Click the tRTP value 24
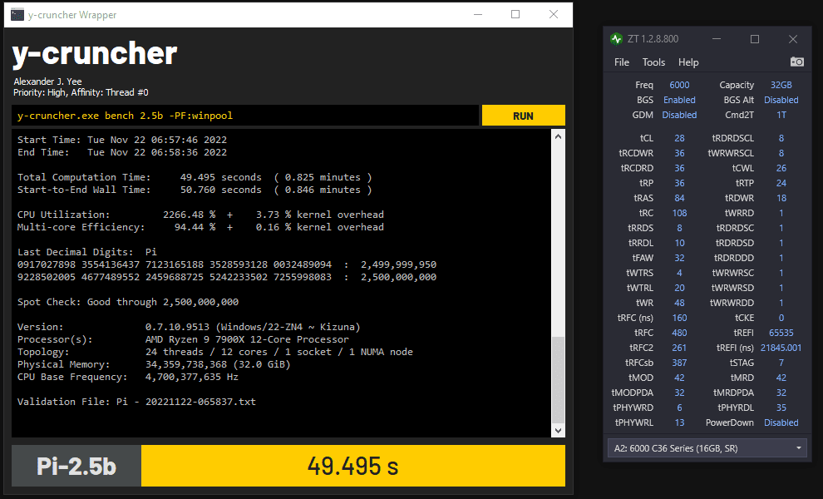The width and height of the screenshot is (823, 499). click(781, 183)
